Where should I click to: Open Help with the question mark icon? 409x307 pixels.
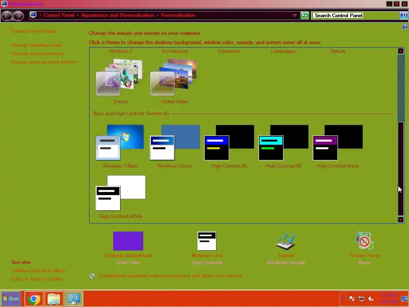[x=405, y=27]
